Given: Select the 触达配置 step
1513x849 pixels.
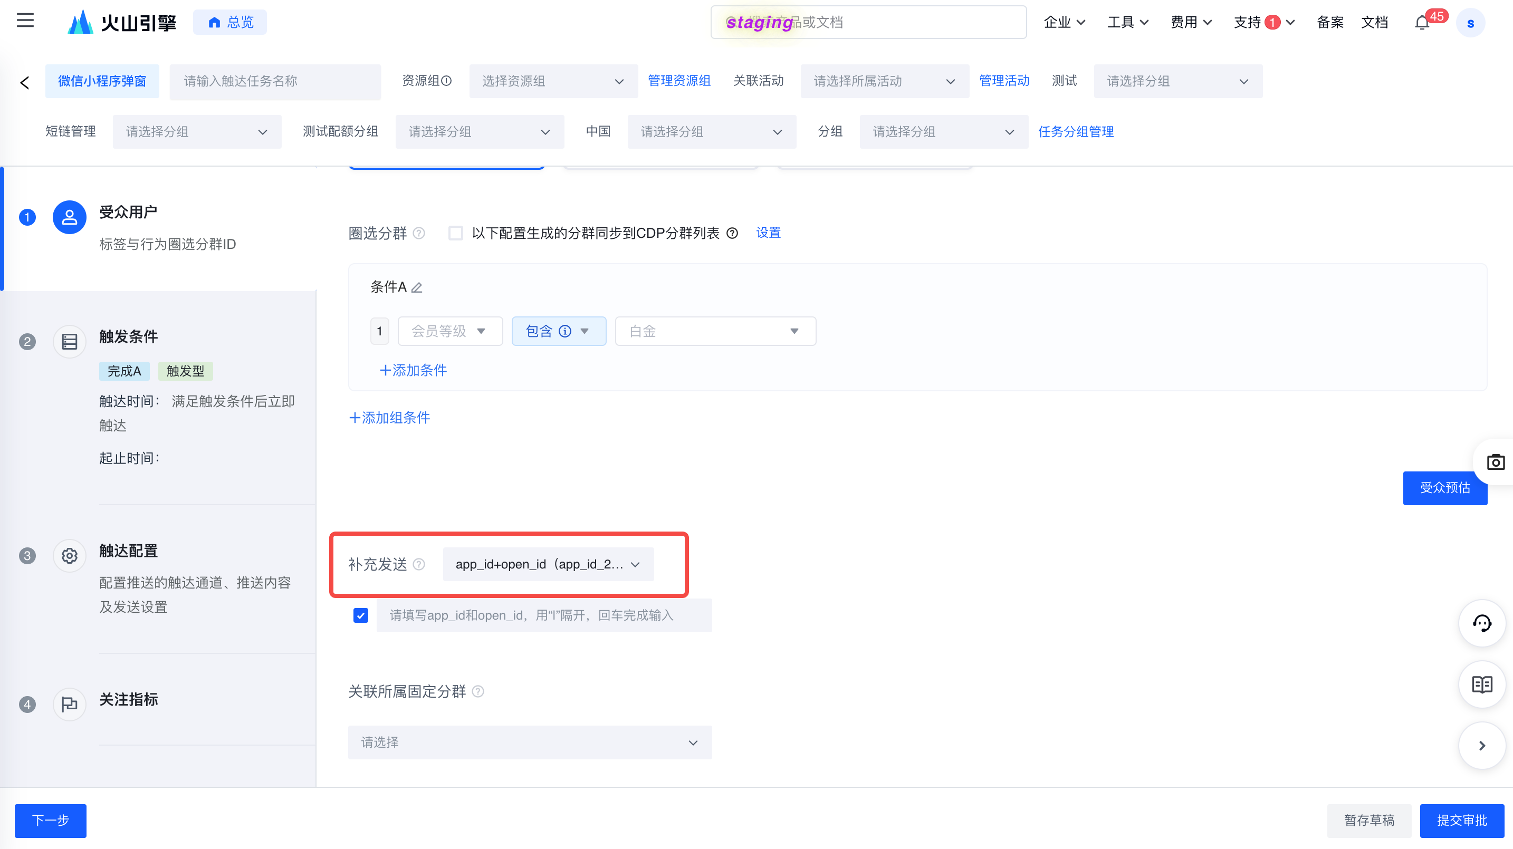Looking at the screenshot, I should pyautogui.click(x=128, y=551).
